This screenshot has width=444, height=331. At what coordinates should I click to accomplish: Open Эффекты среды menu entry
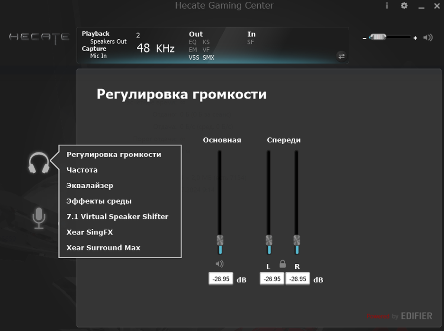[99, 201]
